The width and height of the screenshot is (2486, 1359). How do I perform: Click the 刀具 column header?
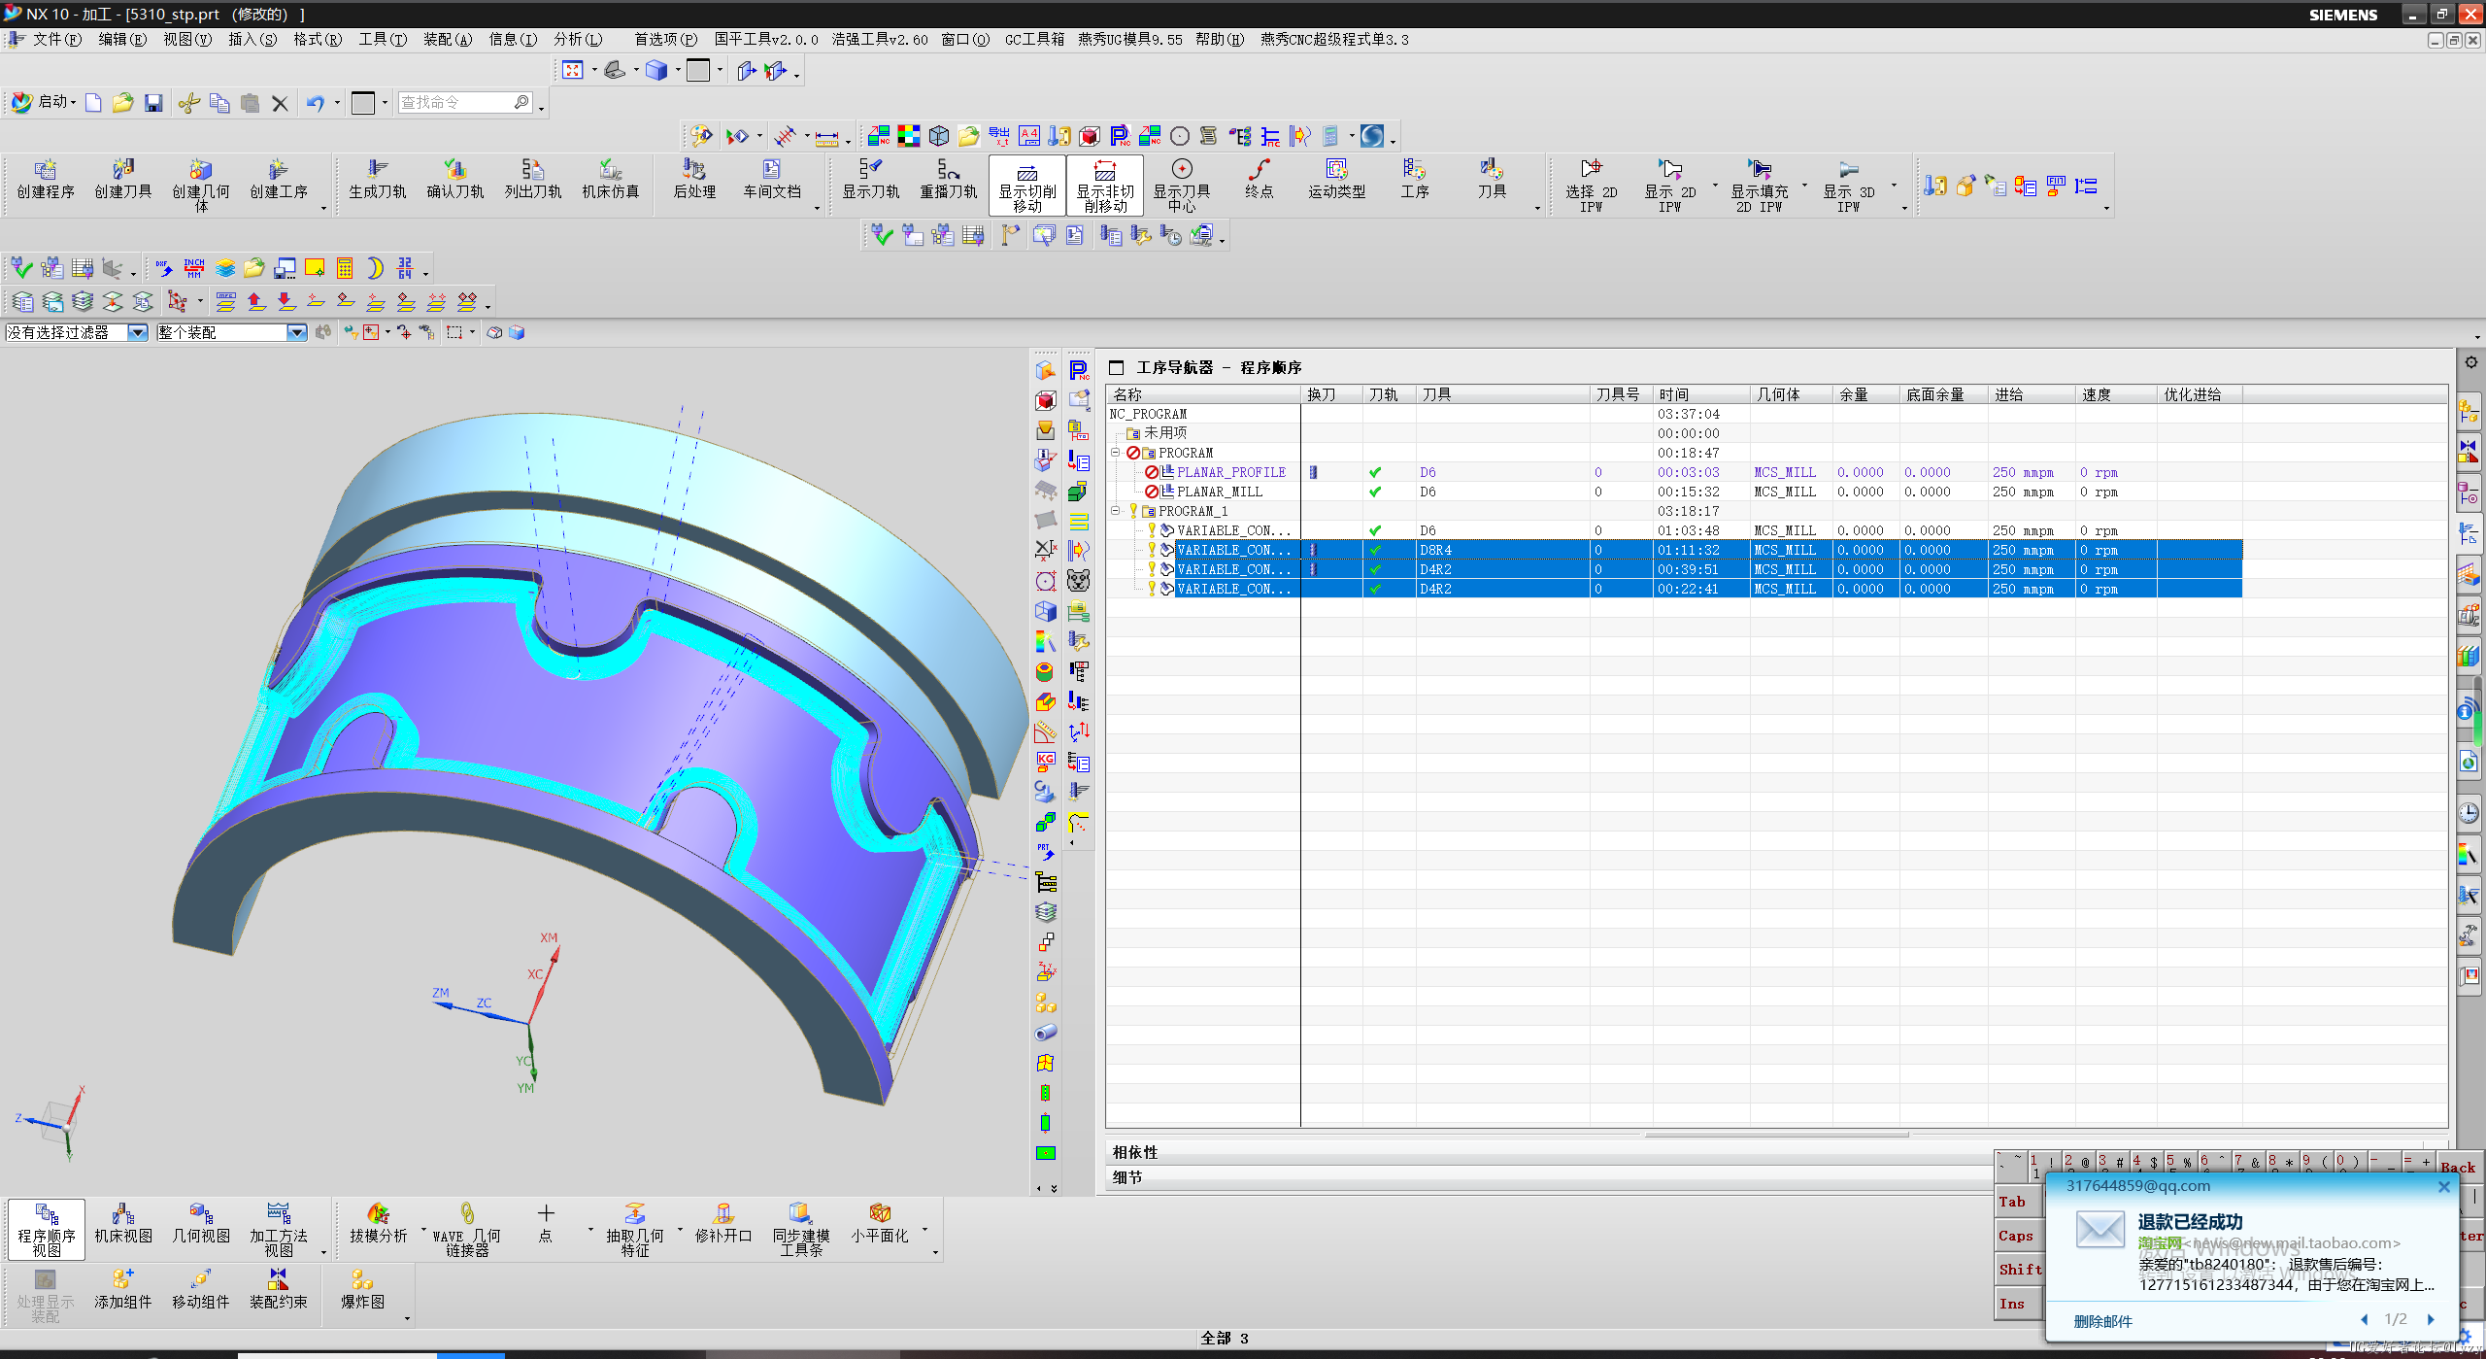(1502, 394)
